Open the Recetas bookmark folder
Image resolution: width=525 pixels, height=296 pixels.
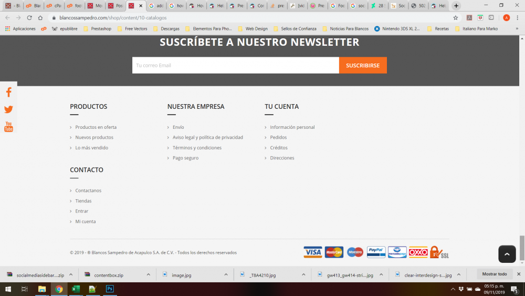(438, 29)
